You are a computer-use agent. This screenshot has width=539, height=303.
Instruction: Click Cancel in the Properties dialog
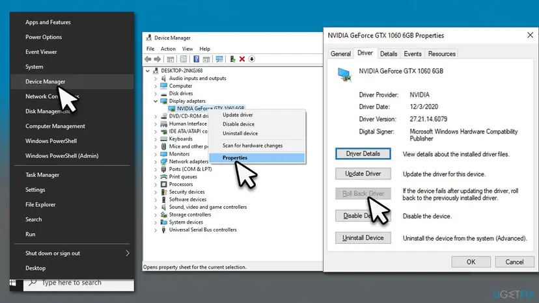(515, 262)
